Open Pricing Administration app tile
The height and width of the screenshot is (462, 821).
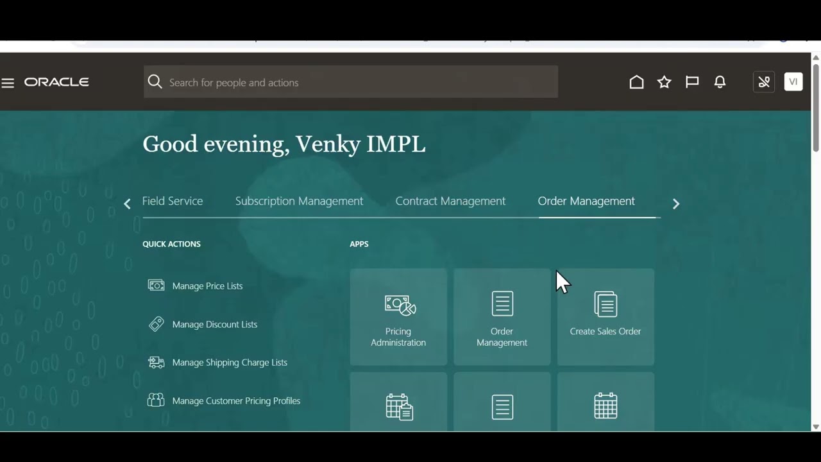[398, 317]
